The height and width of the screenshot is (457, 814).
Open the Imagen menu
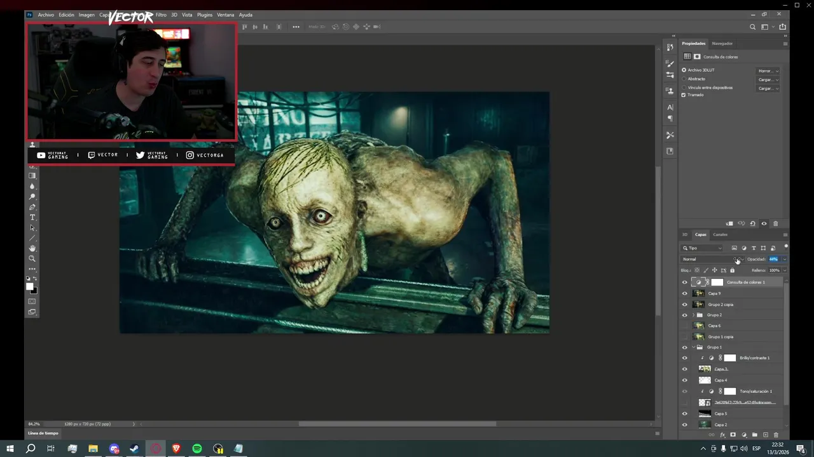pyautogui.click(x=87, y=15)
